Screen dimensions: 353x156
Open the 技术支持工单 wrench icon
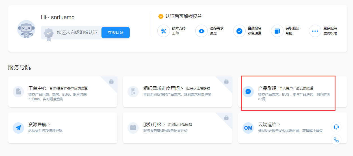coord(164,31)
